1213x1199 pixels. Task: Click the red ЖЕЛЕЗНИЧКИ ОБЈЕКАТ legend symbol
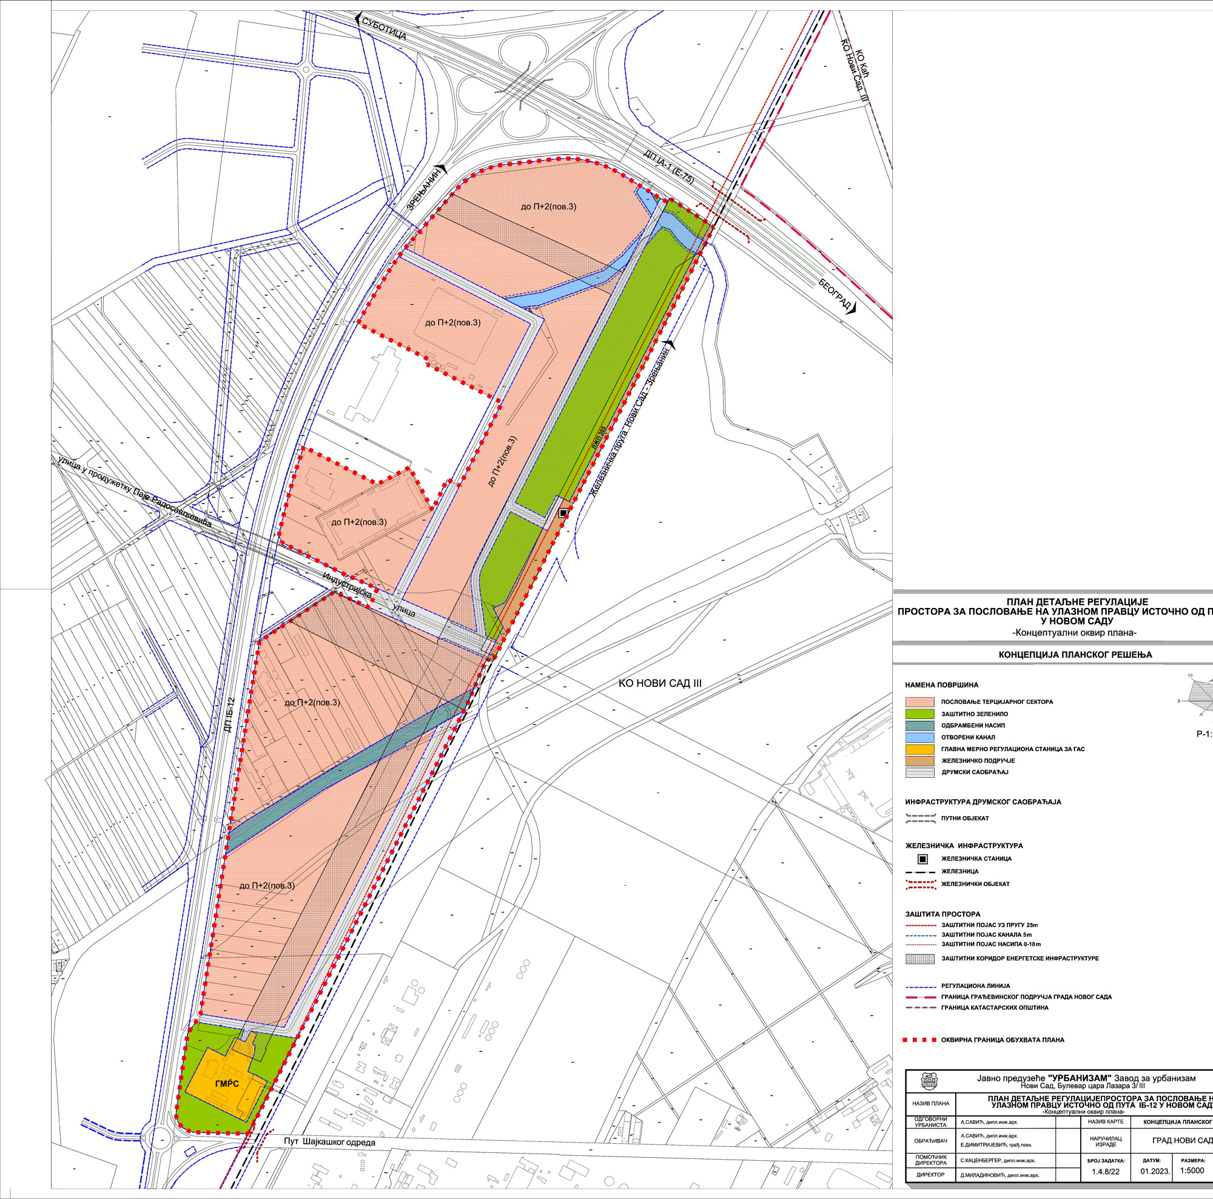[921, 884]
